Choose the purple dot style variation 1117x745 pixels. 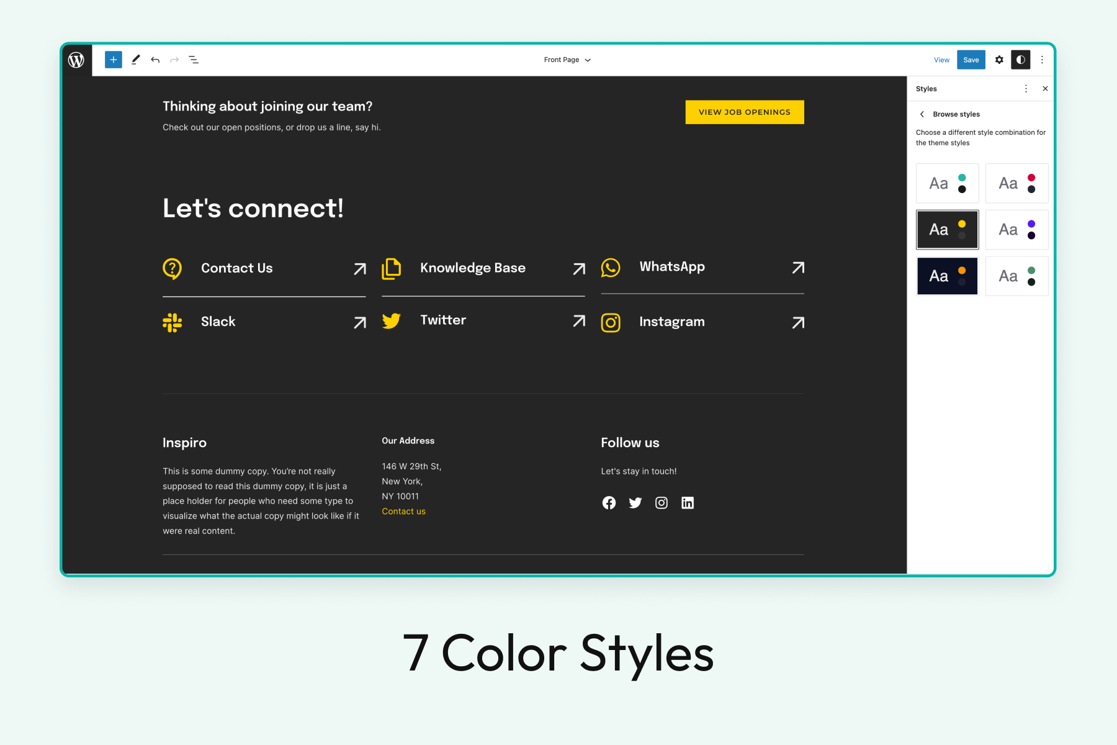pyautogui.click(x=1017, y=230)
